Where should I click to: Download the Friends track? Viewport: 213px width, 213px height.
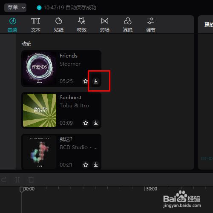[96, 81]
